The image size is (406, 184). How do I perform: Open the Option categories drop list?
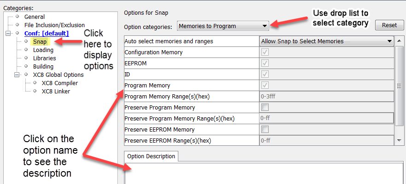[223, 26]
